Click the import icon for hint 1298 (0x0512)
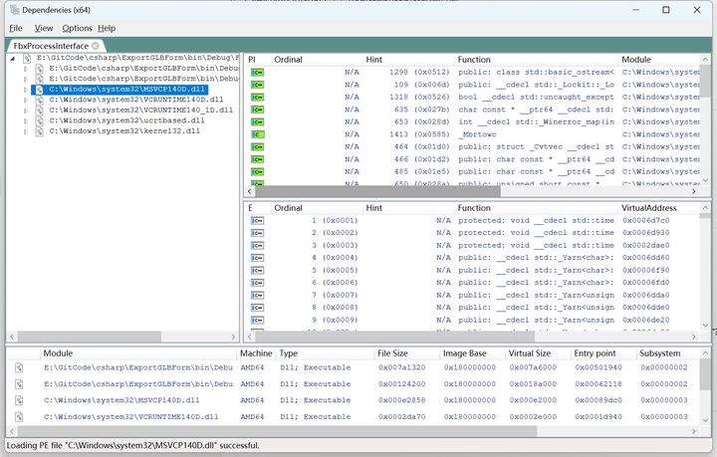Image resolution: width=717 pixels, height=457 pixels. (258, 72)
